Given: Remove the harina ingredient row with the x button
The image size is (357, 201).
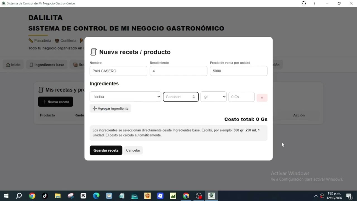Looking at the screenshot, I should tap(262, 97).
